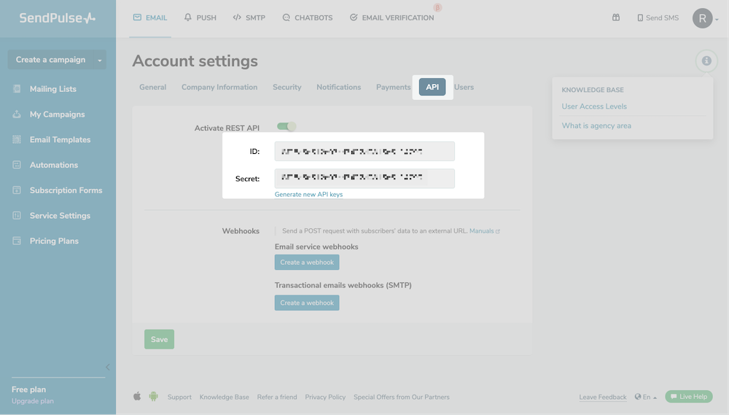Image resolution: width=729 pixels, height=415 pixels.
Task: Open the CHATBOTS top navigation tab
Action: point(307,18)
